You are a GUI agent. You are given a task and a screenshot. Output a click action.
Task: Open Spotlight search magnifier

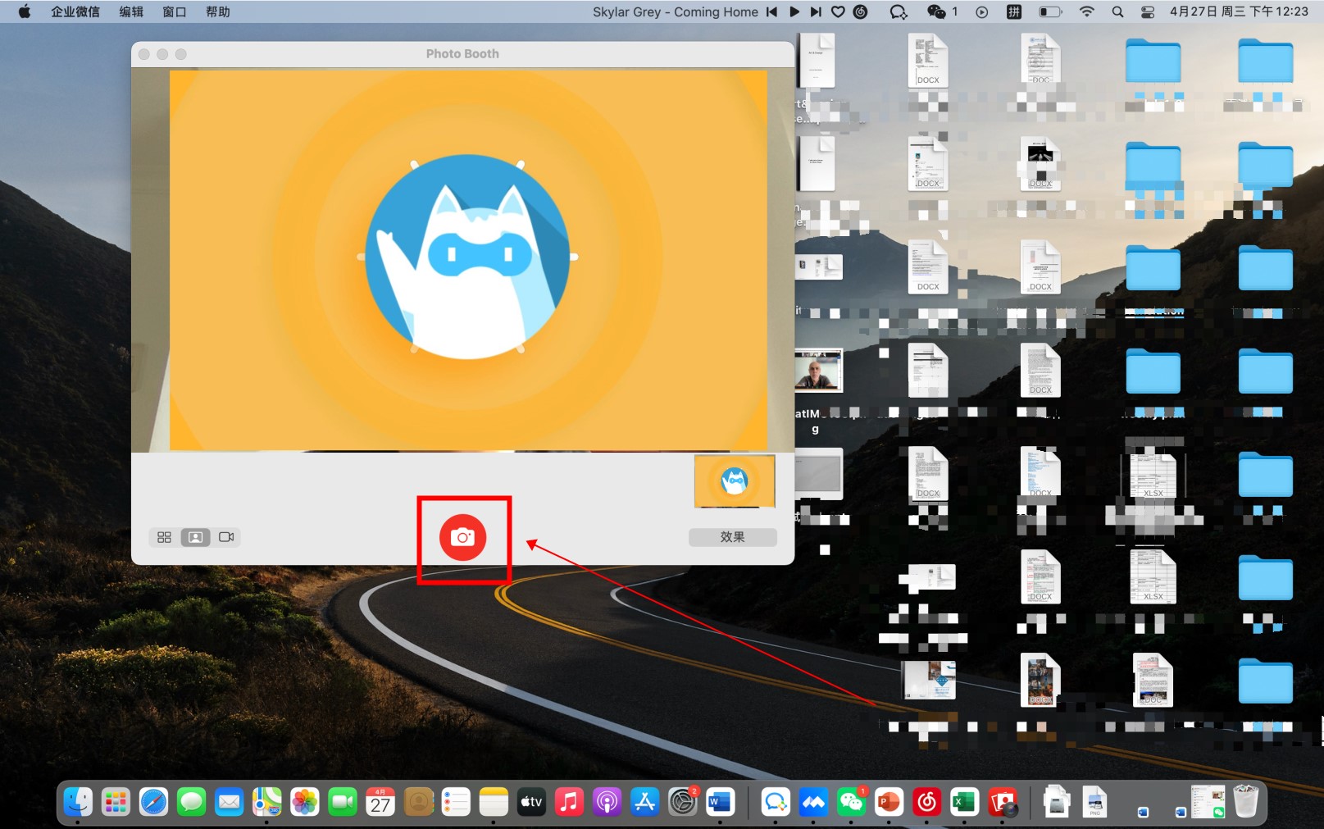[1117, 11]
